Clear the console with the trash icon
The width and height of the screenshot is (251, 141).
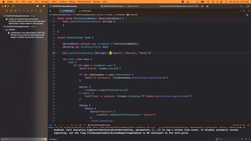[x=242, y=139]
